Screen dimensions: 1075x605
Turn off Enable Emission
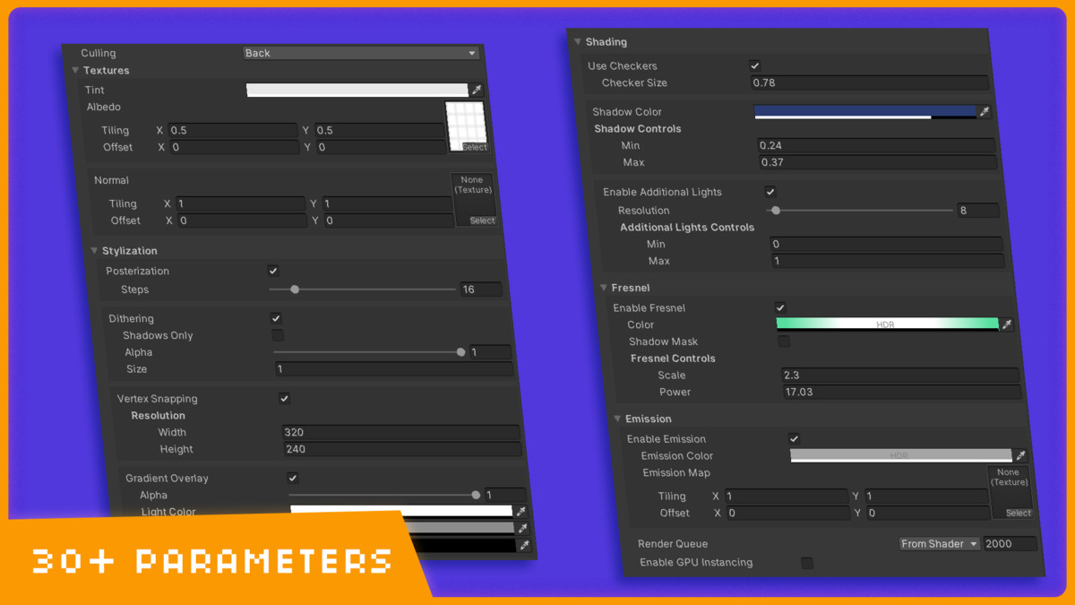(794, 439)
